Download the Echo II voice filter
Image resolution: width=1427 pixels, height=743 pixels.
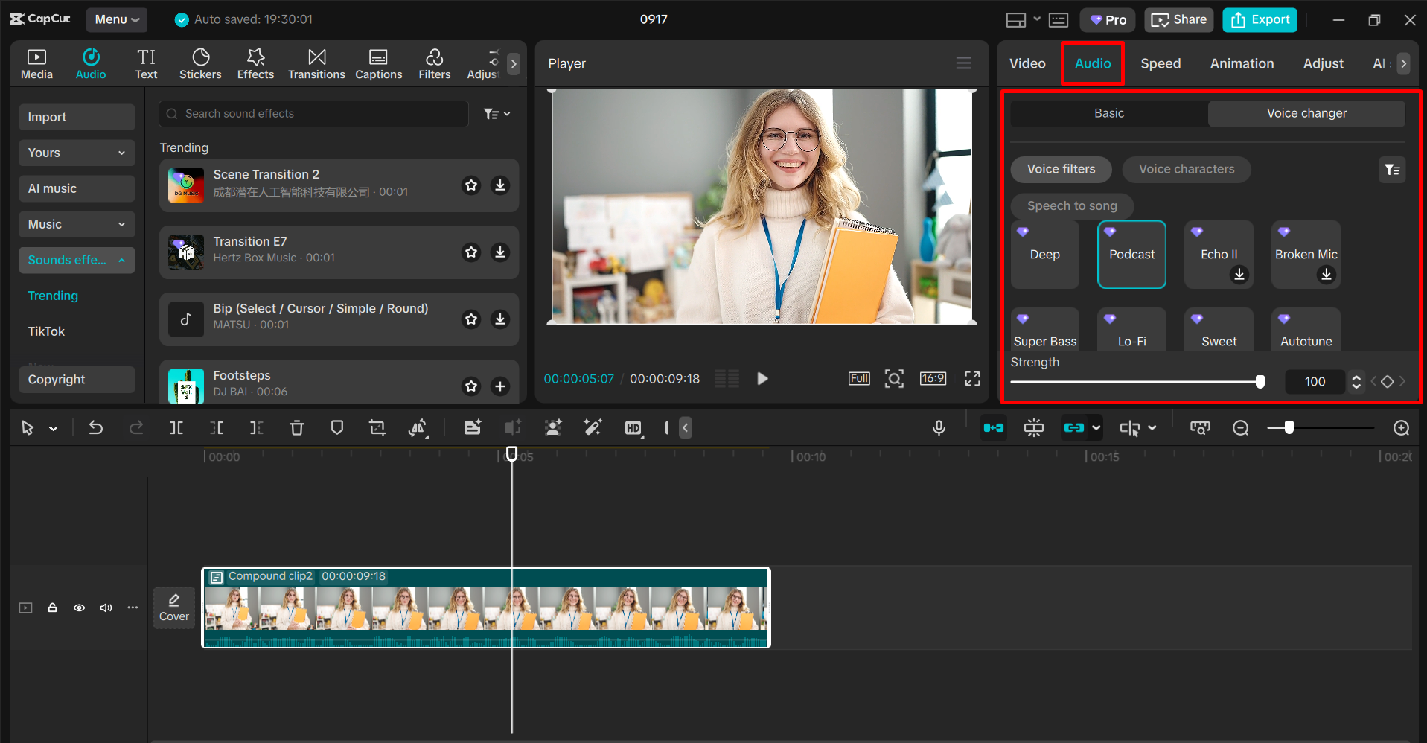[1239, 275]
